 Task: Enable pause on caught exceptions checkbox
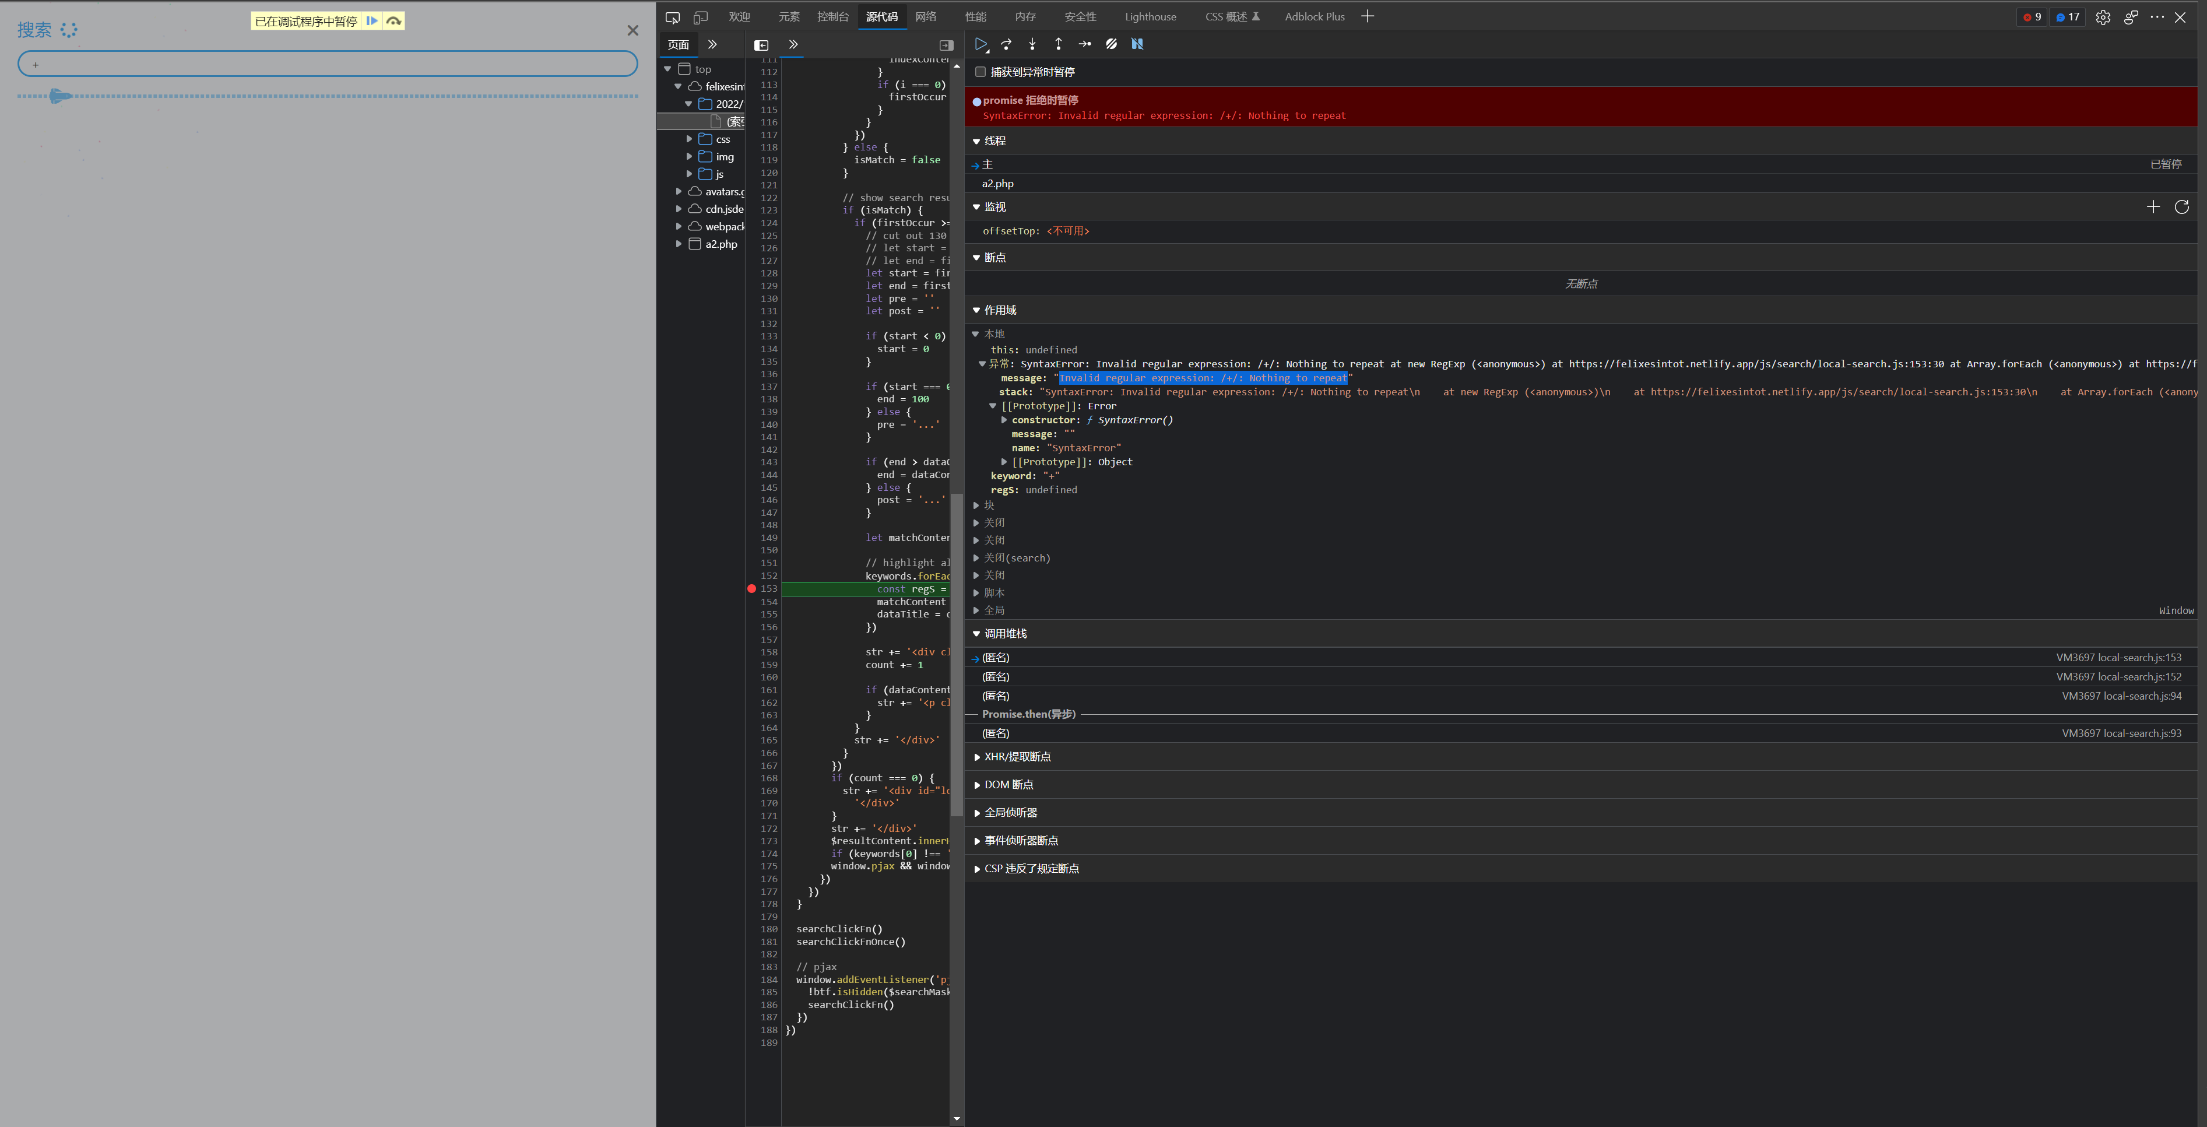click(980, 72)
